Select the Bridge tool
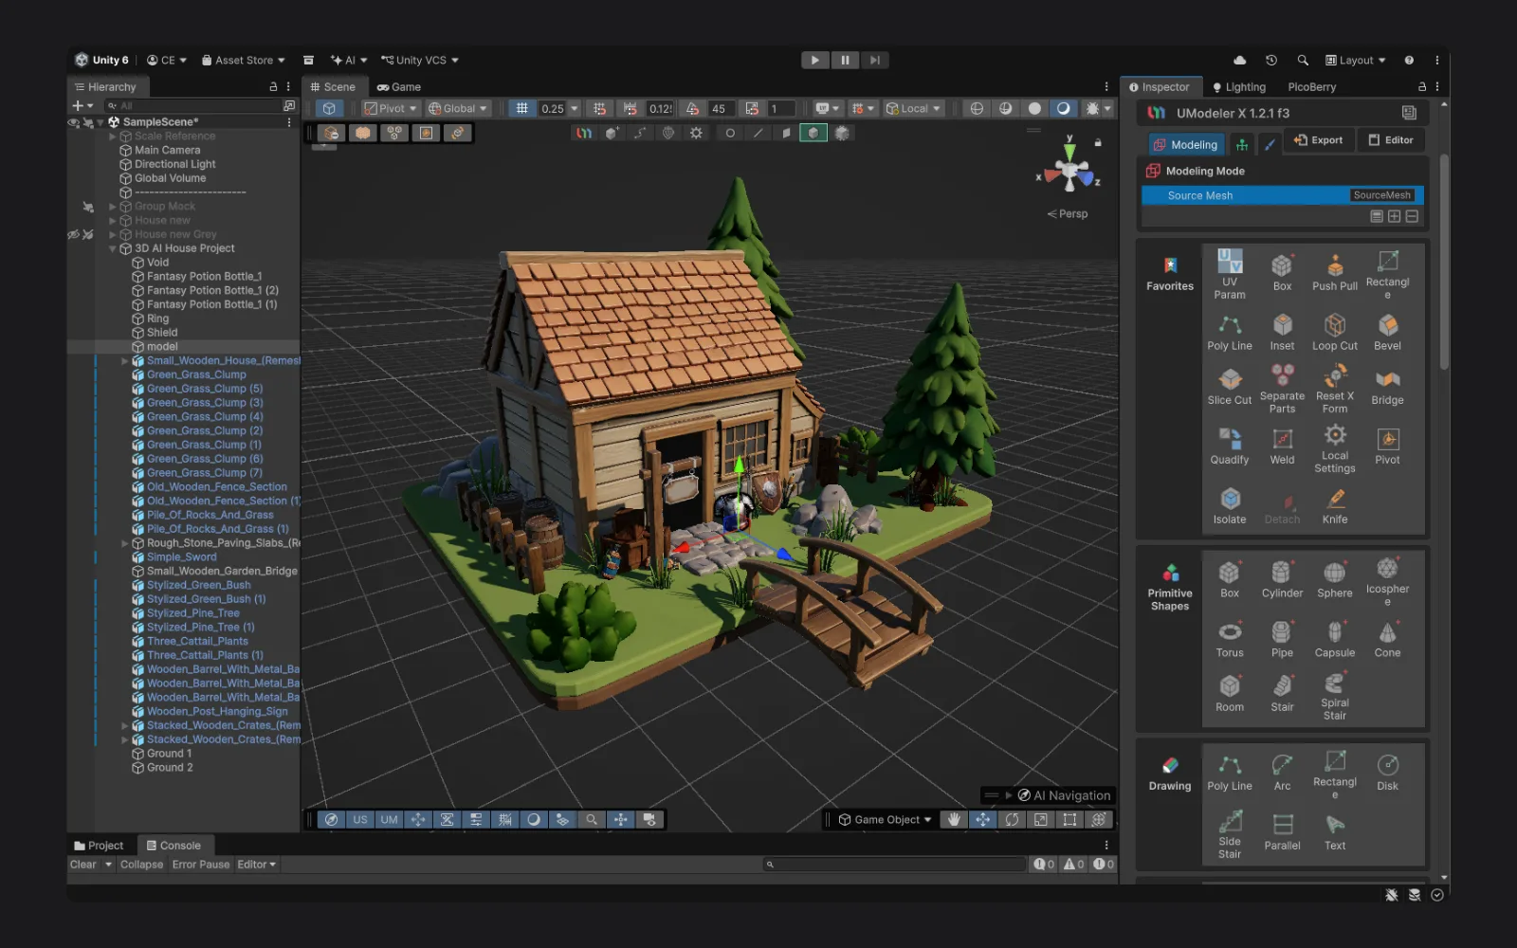The width and height of the screenshot is (1517, 948). 1387,387
